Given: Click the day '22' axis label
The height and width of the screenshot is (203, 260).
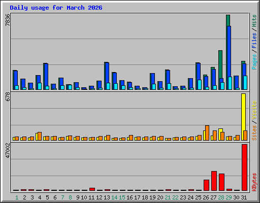Looking at the screenshot, I should point(175,197).
